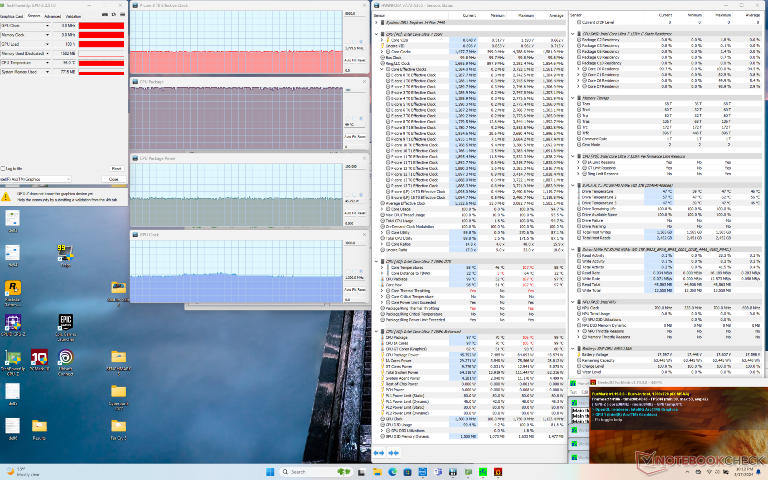Image resolution: width=768 pixels, height=480 pixels.
Task: Click HWiNFO collapse arrows icon at bottom
Action: (394, 453)
